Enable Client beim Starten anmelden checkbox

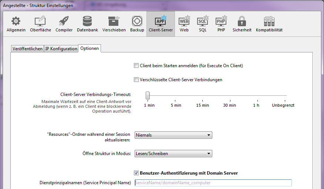coord(136,66)
